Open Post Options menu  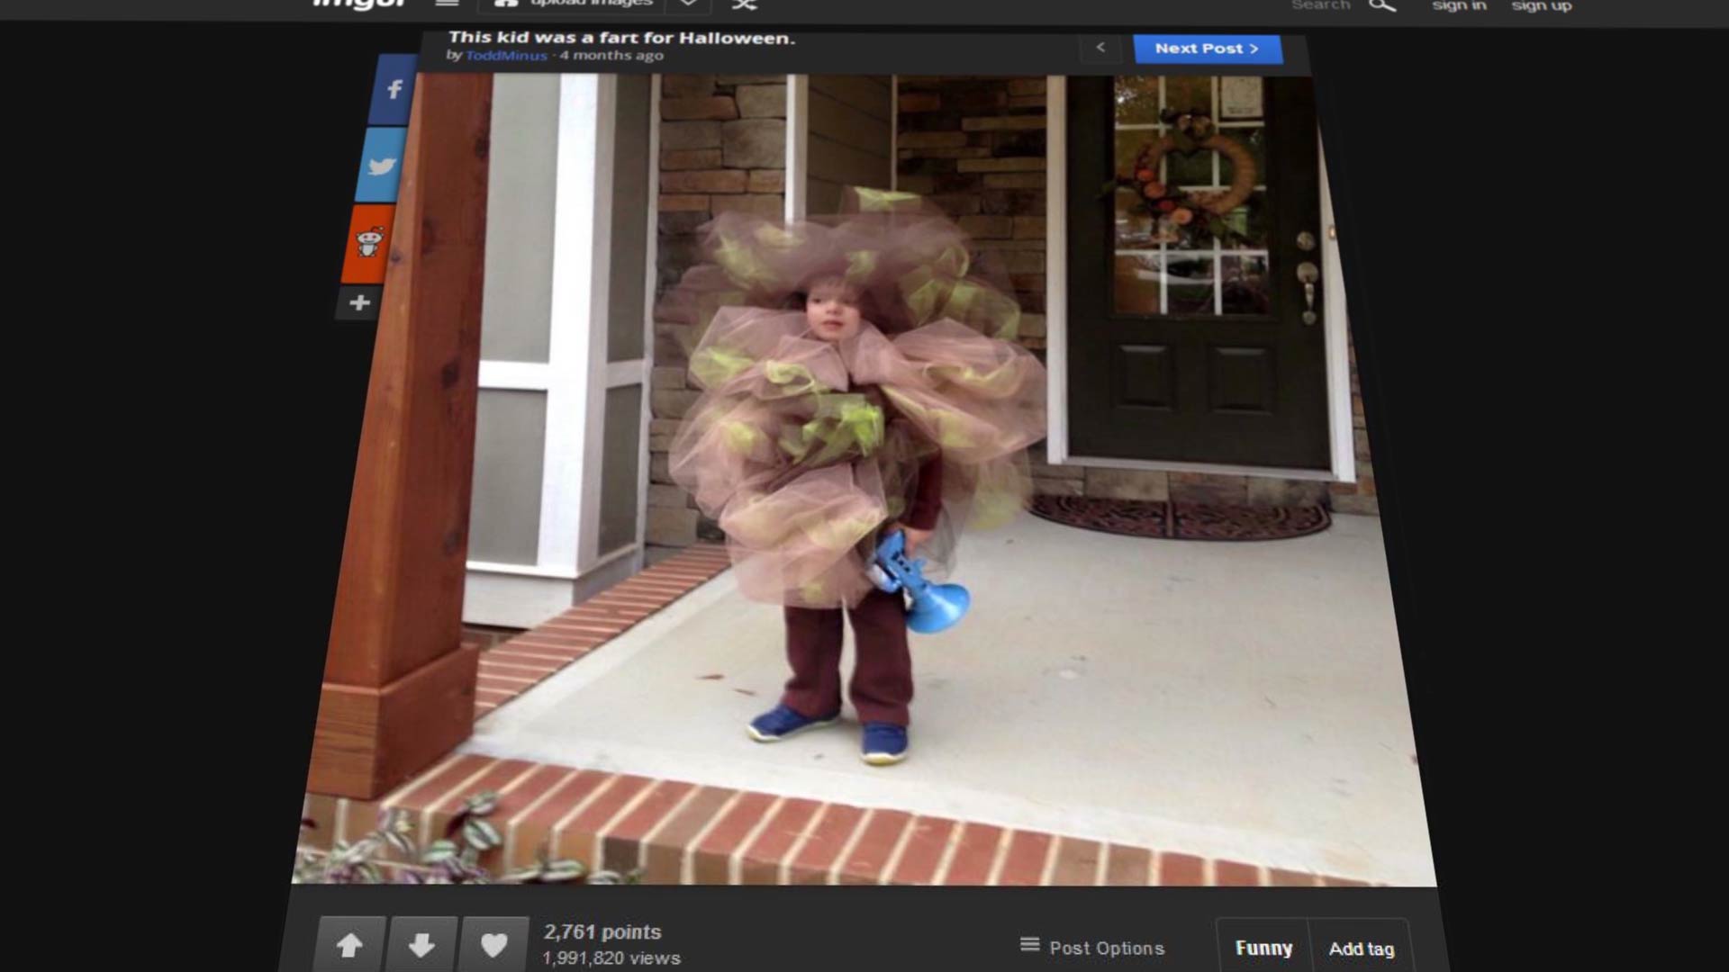1092,947
